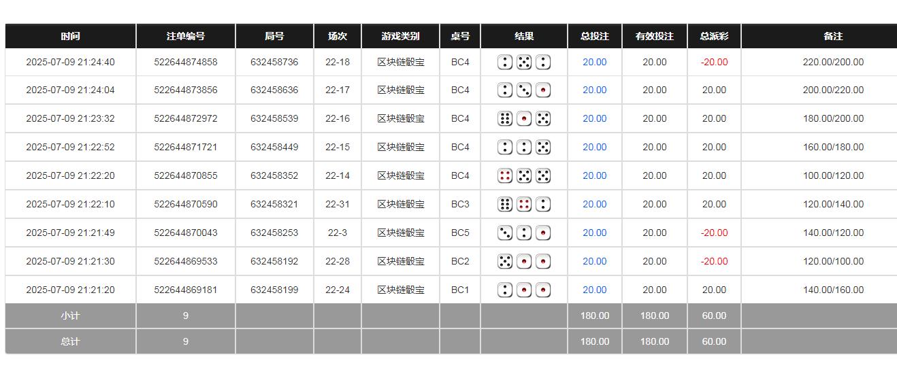Click the 时间 column header
This screenshot has height=374, width=897.
(70, 36)
